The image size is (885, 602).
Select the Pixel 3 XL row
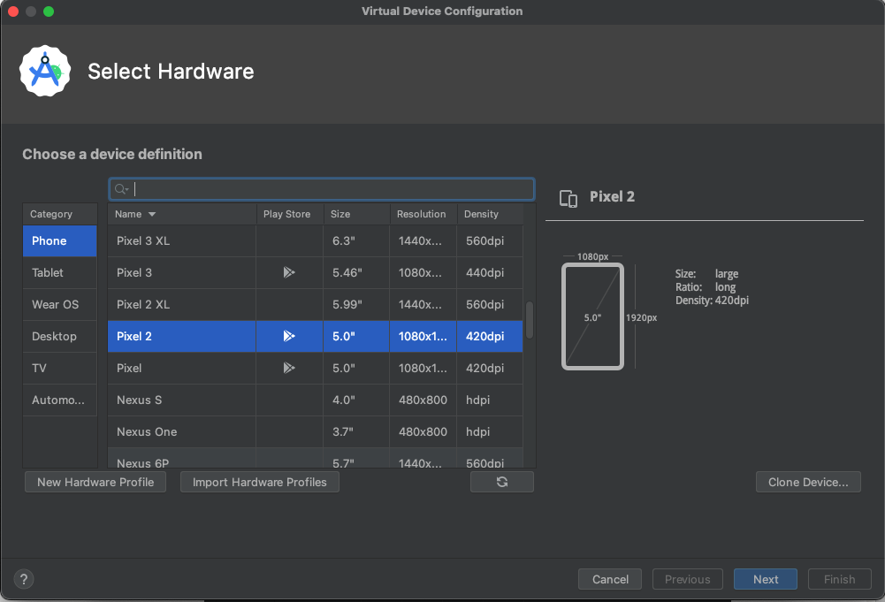(315, 241)
